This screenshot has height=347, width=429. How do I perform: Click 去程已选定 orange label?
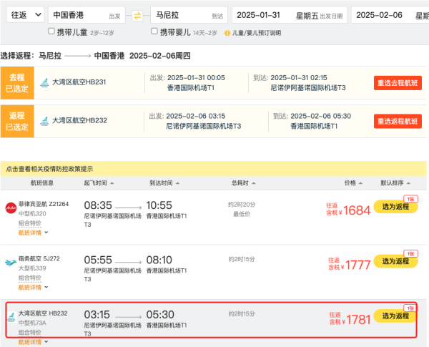coord(17,83)
